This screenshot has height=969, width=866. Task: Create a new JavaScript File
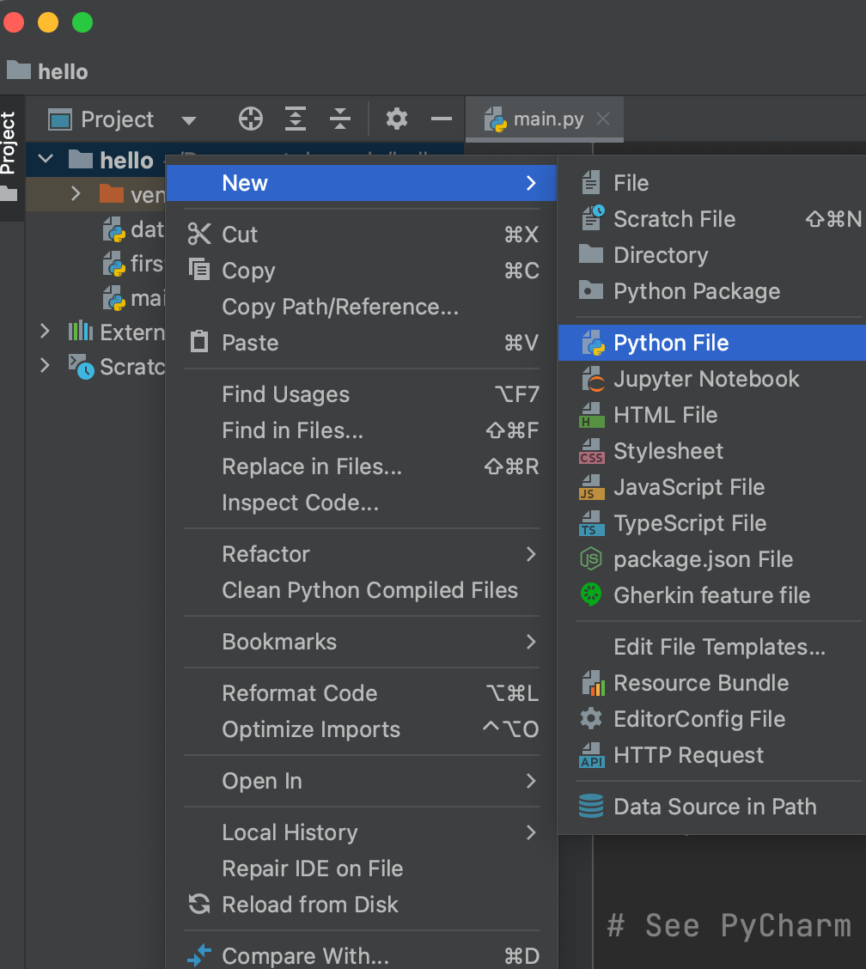(712, 487)
